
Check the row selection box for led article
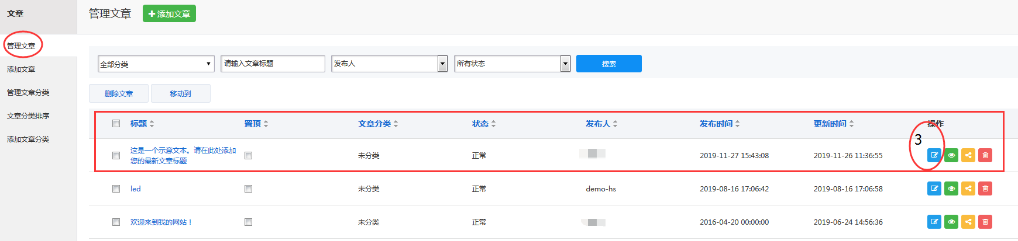(116, 188)
